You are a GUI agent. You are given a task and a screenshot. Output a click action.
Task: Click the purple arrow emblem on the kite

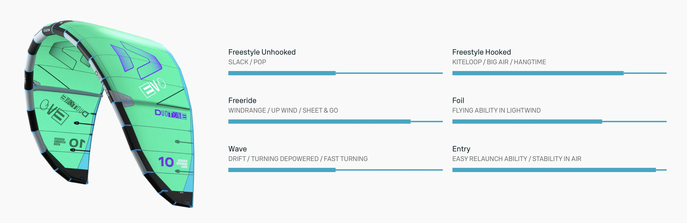click(136, 60)
